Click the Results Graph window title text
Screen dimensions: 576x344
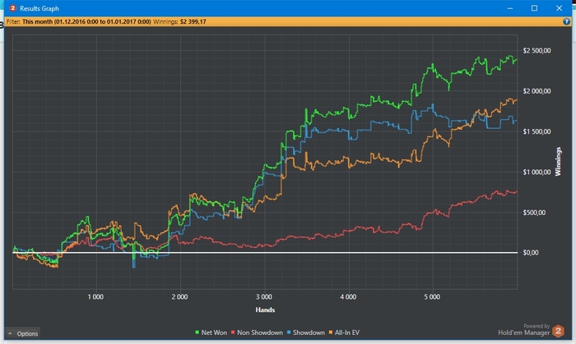[x=39, y=8]
